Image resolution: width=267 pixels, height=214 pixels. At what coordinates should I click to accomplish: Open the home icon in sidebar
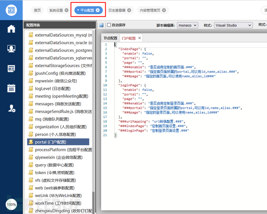(x=11, y=29)
